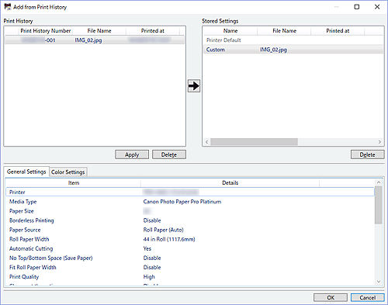This screenshot has width=388, height=305.
Task: Click the Apply button under Print History
Action: click(132, 154)
